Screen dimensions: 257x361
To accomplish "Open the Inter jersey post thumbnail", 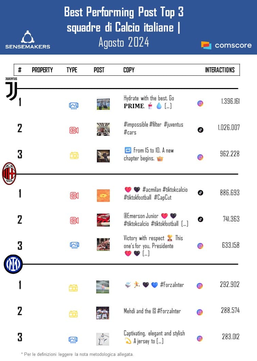I will [103, 339].
